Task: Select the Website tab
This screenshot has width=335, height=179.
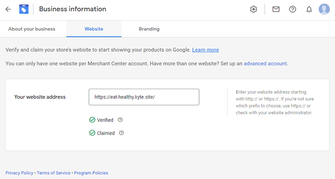Action: pos(94,29)
